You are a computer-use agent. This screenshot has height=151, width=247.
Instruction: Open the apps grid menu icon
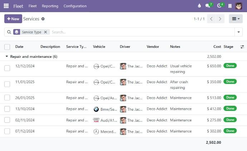pos(6,6)
